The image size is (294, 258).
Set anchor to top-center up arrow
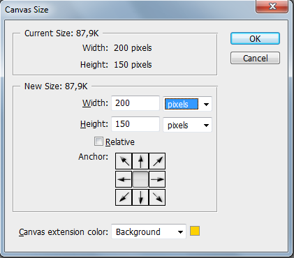140,161
